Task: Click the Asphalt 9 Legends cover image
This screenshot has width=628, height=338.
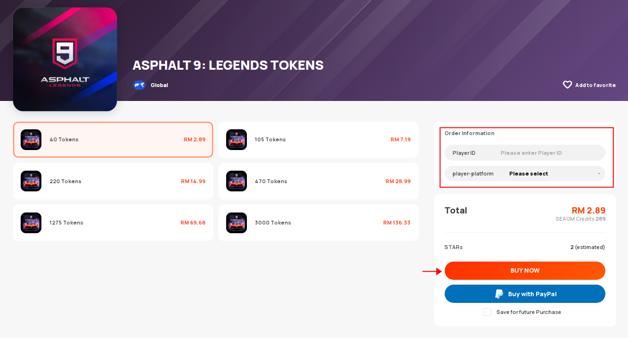Action: click(65, 59)
